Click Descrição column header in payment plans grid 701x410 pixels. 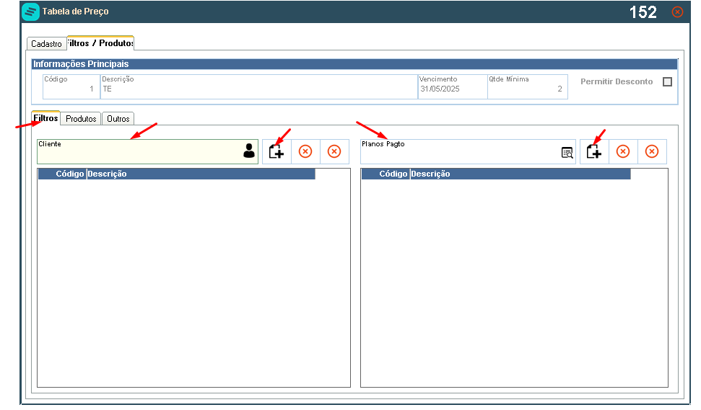[x=521, y=174]
